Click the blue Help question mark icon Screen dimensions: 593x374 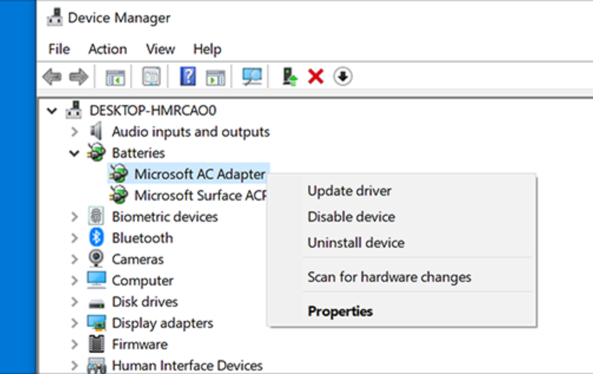click(188, 77)
